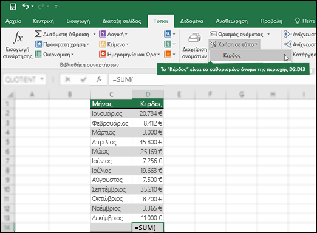Open the Customize Quick Access Toolbar menu
Image resolution: width=317 pixels, height=233 pixels.
pyautogui.click(x=56, y=7)
